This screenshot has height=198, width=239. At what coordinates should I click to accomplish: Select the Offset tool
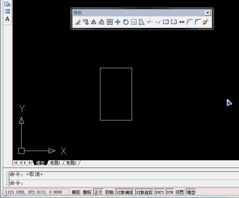tap(101, 22)
